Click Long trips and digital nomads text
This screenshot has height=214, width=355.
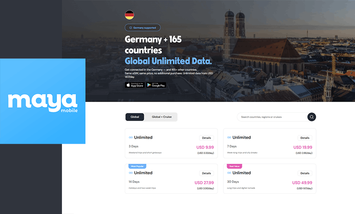click(x=241, y=188)
